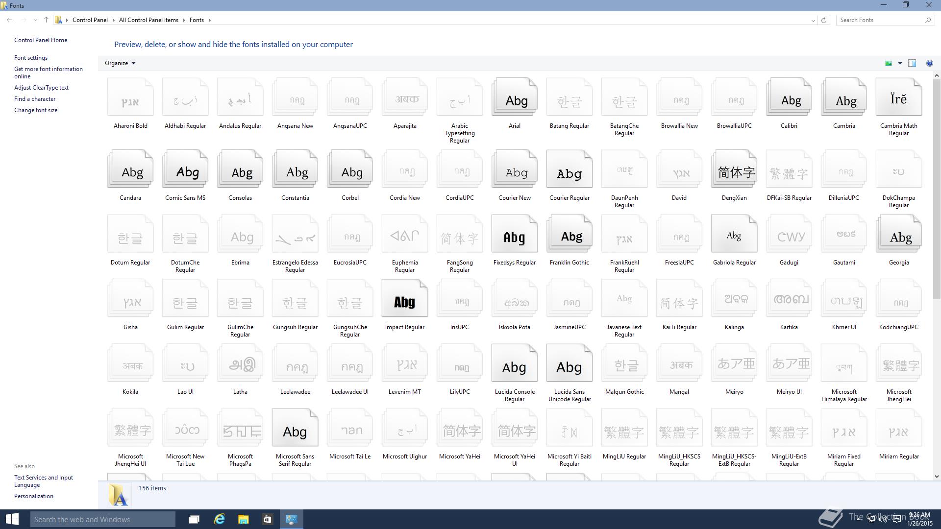The width and height of the screenshot is (941, 529).
Task: Click the scrollbar down arrow
Action: (937, 476)
